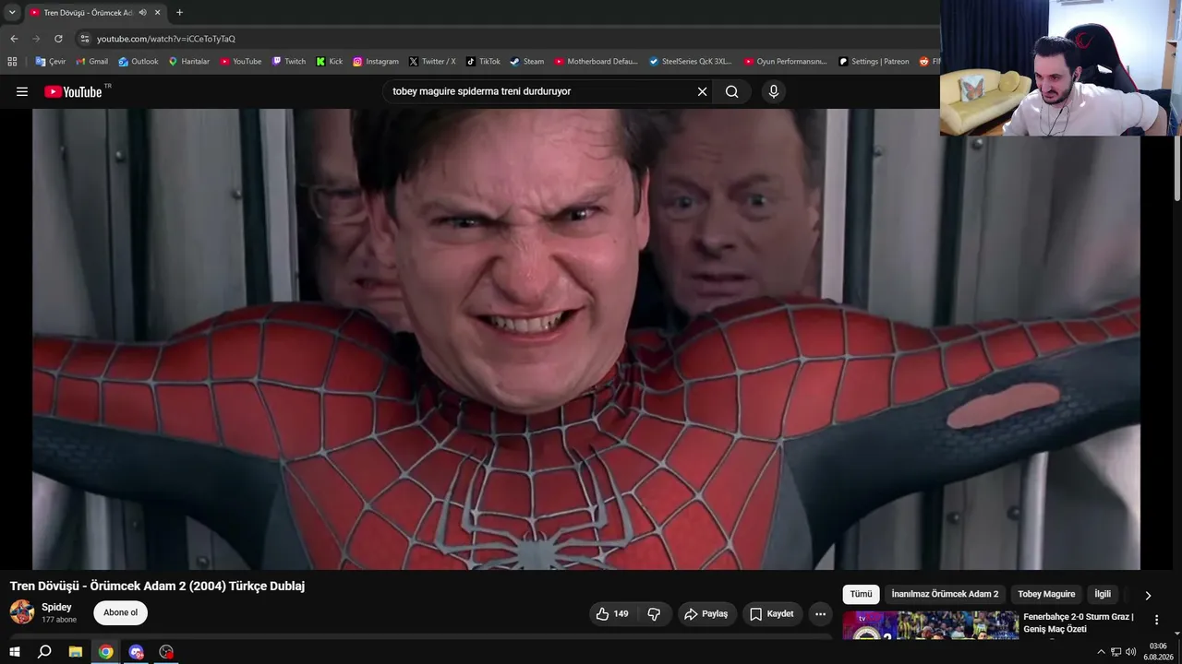Open a new browser tab
This screenshot has height=664, width=1182.
(179, 13)
